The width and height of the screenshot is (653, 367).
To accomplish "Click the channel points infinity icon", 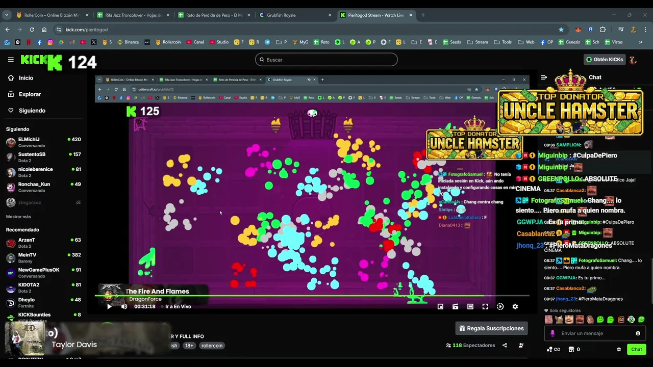I will pyautogui.click(x=554, y=349).
